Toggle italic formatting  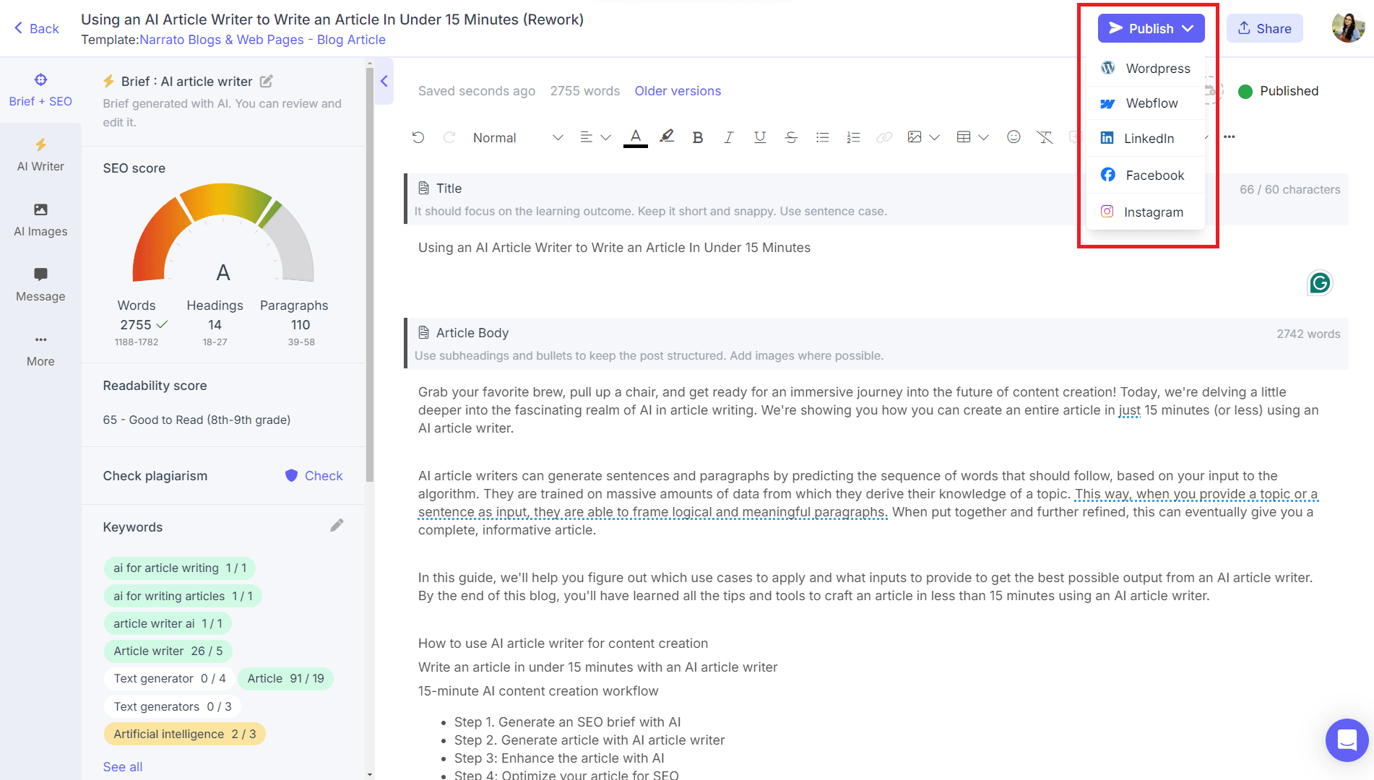click(x=729, y=137)
